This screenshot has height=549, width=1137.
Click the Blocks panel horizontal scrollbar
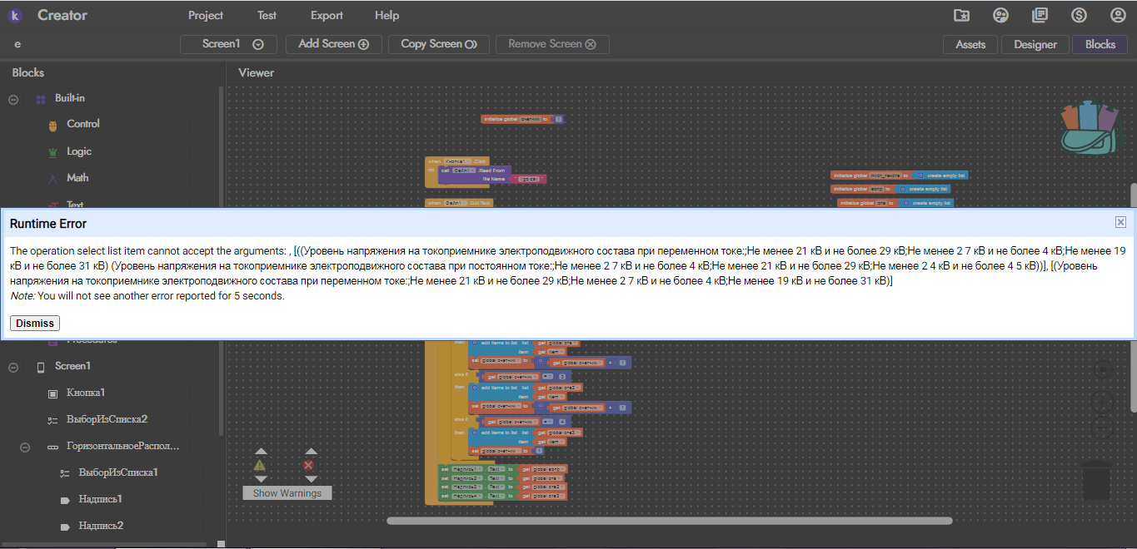coord(103,544)
